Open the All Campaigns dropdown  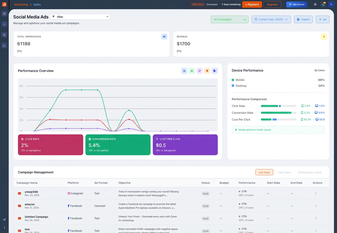230,19
